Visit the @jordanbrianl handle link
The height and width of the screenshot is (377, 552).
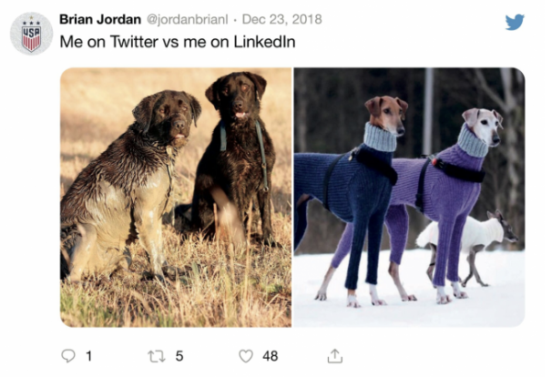click(188, 19)
